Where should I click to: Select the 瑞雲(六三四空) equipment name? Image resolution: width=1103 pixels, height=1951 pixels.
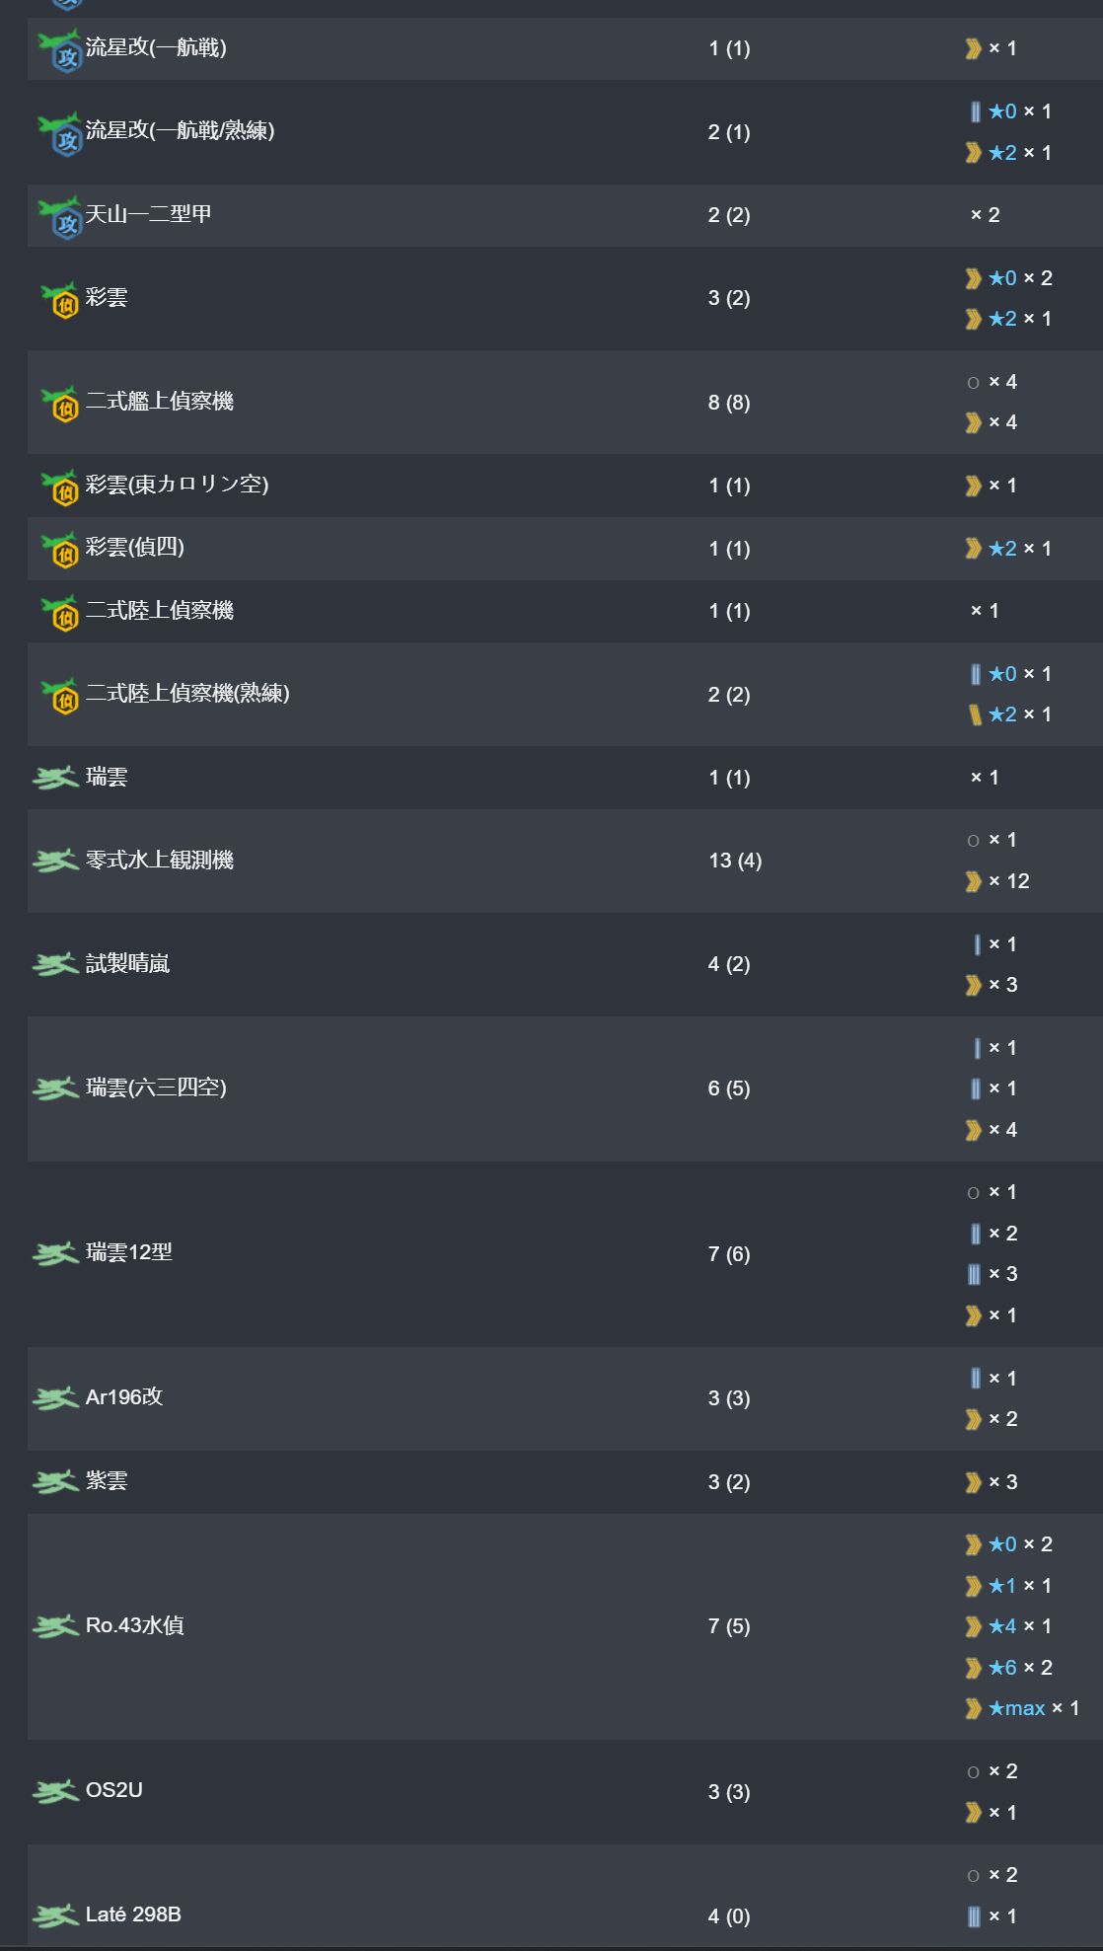(x=156, y=1088)
